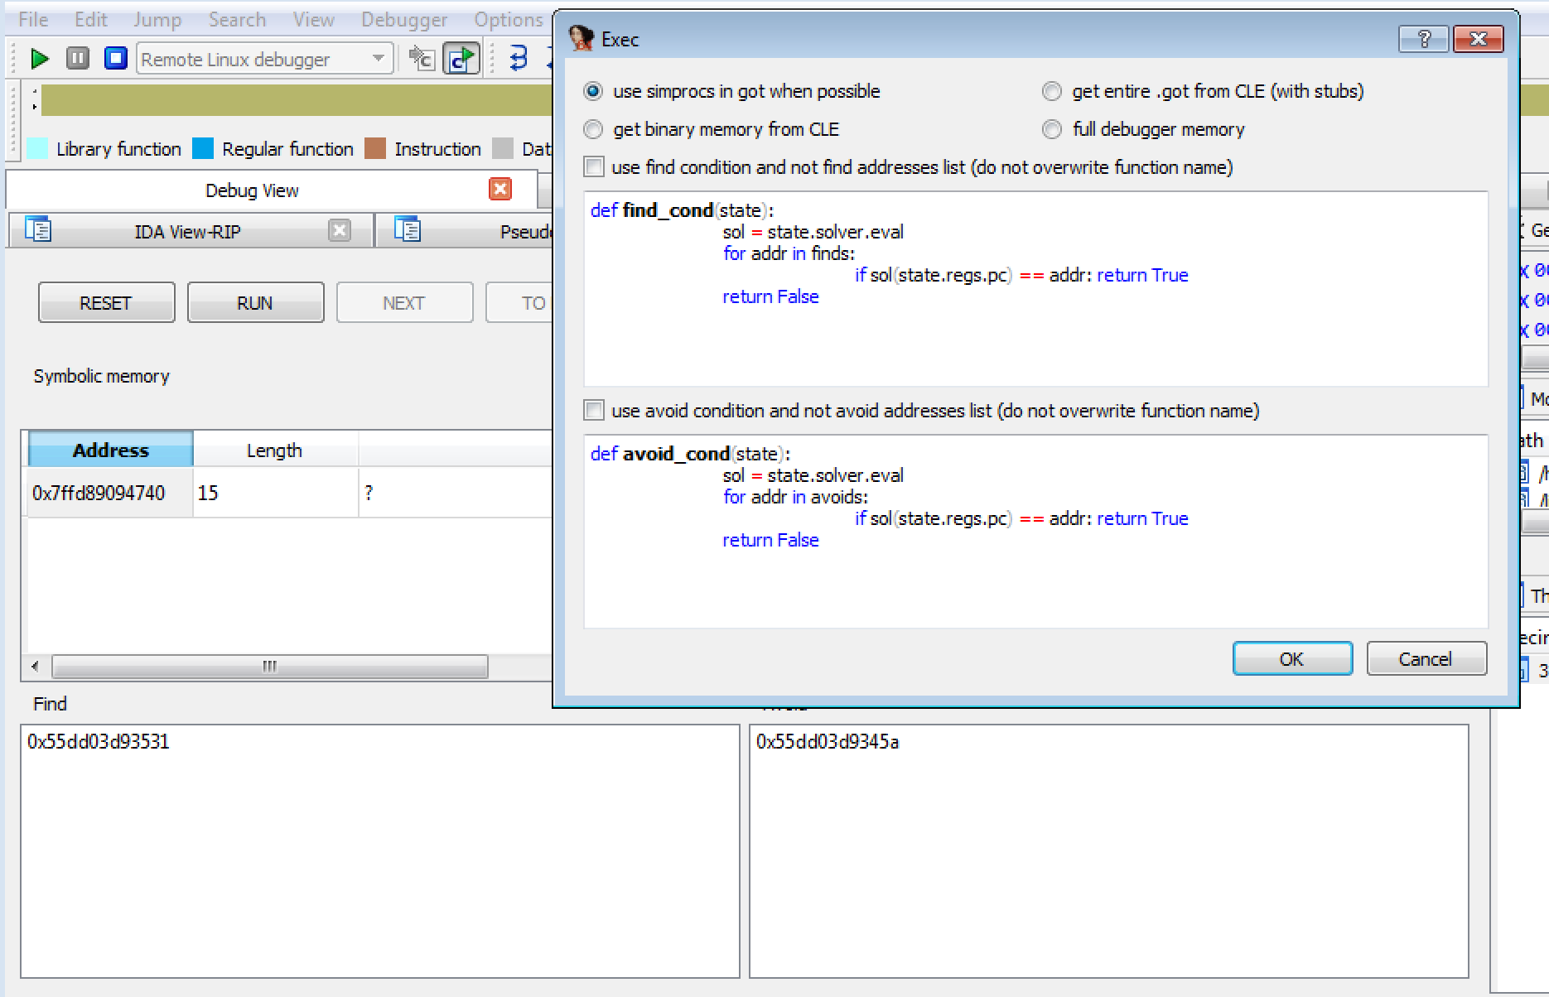This screenshot has height=997, width=1549.
Task: Pause the debugged process
Action: tap(78, 59)
